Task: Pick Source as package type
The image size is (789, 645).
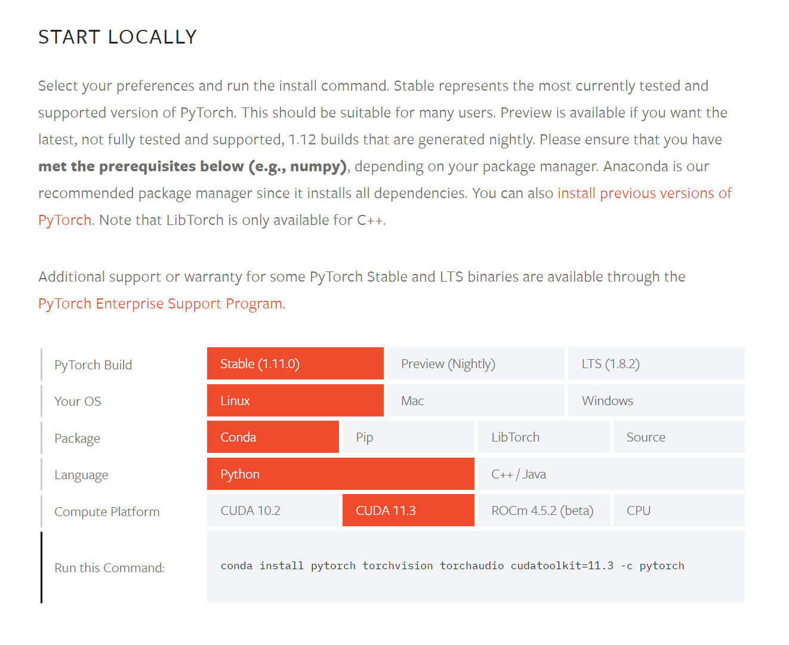Action: point(678,437)
